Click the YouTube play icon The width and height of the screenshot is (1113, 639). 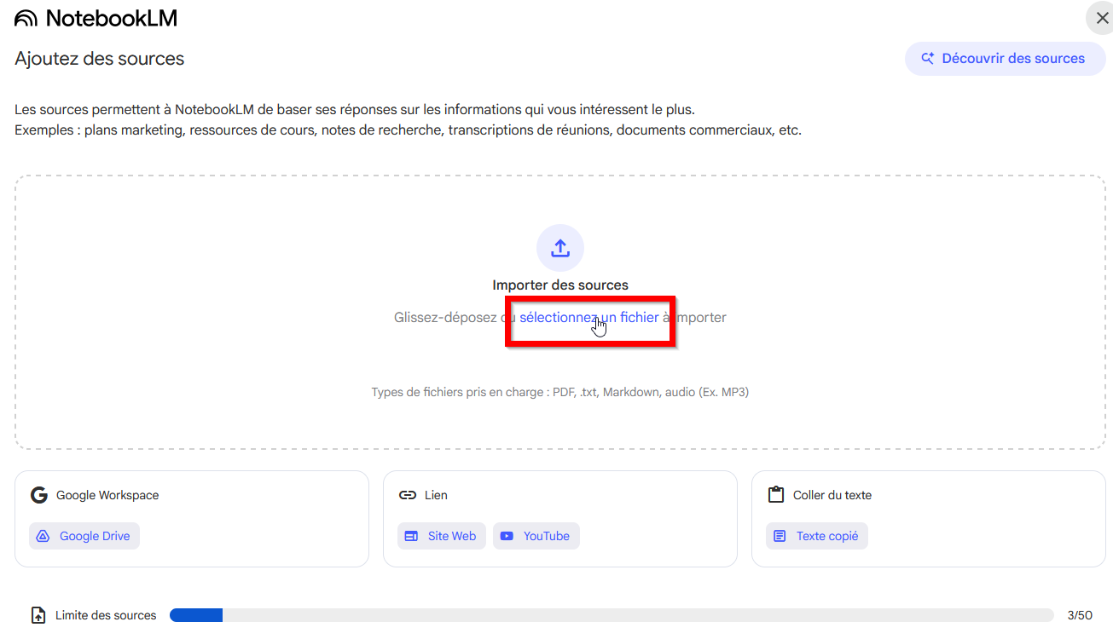507,536
